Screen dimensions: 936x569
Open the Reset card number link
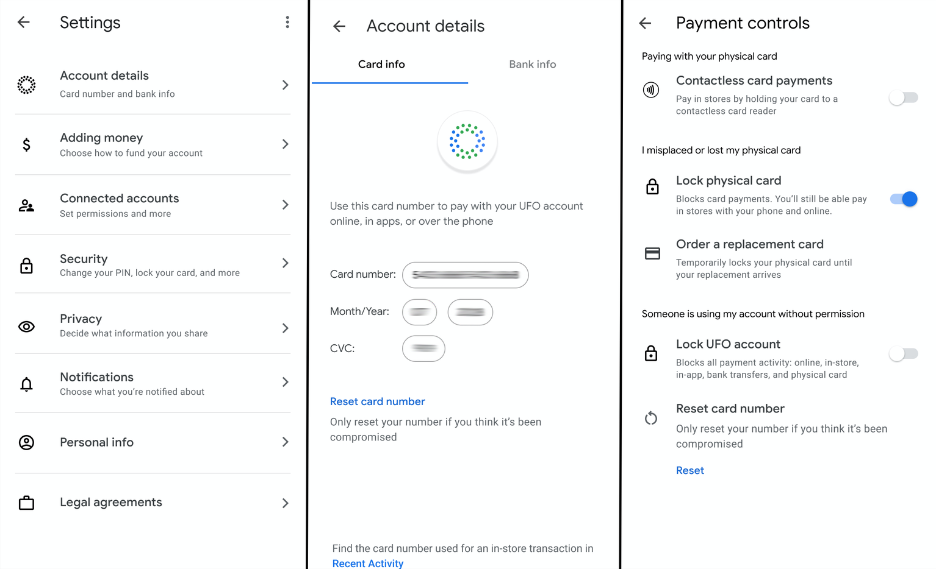[377, 401]
